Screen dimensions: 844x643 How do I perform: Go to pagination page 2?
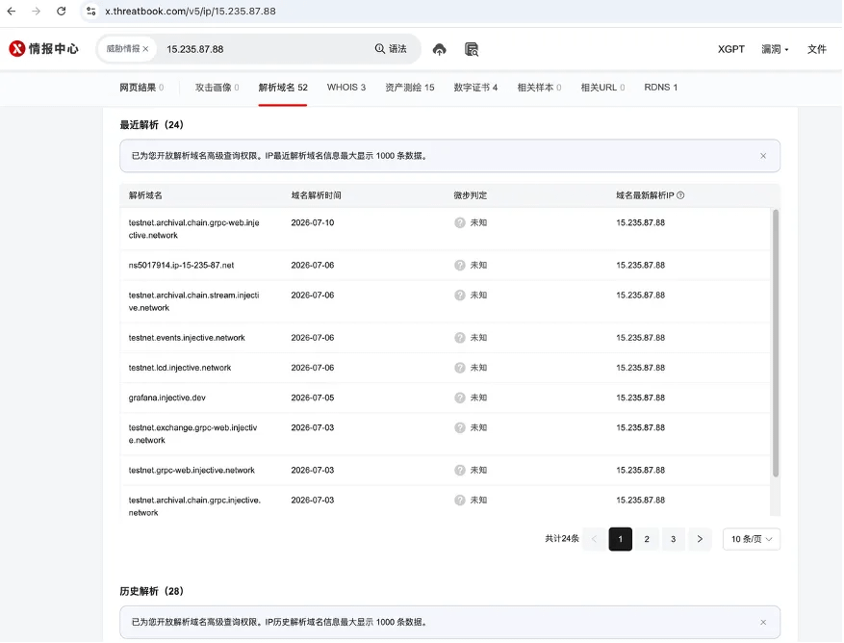tap(648, 540)
